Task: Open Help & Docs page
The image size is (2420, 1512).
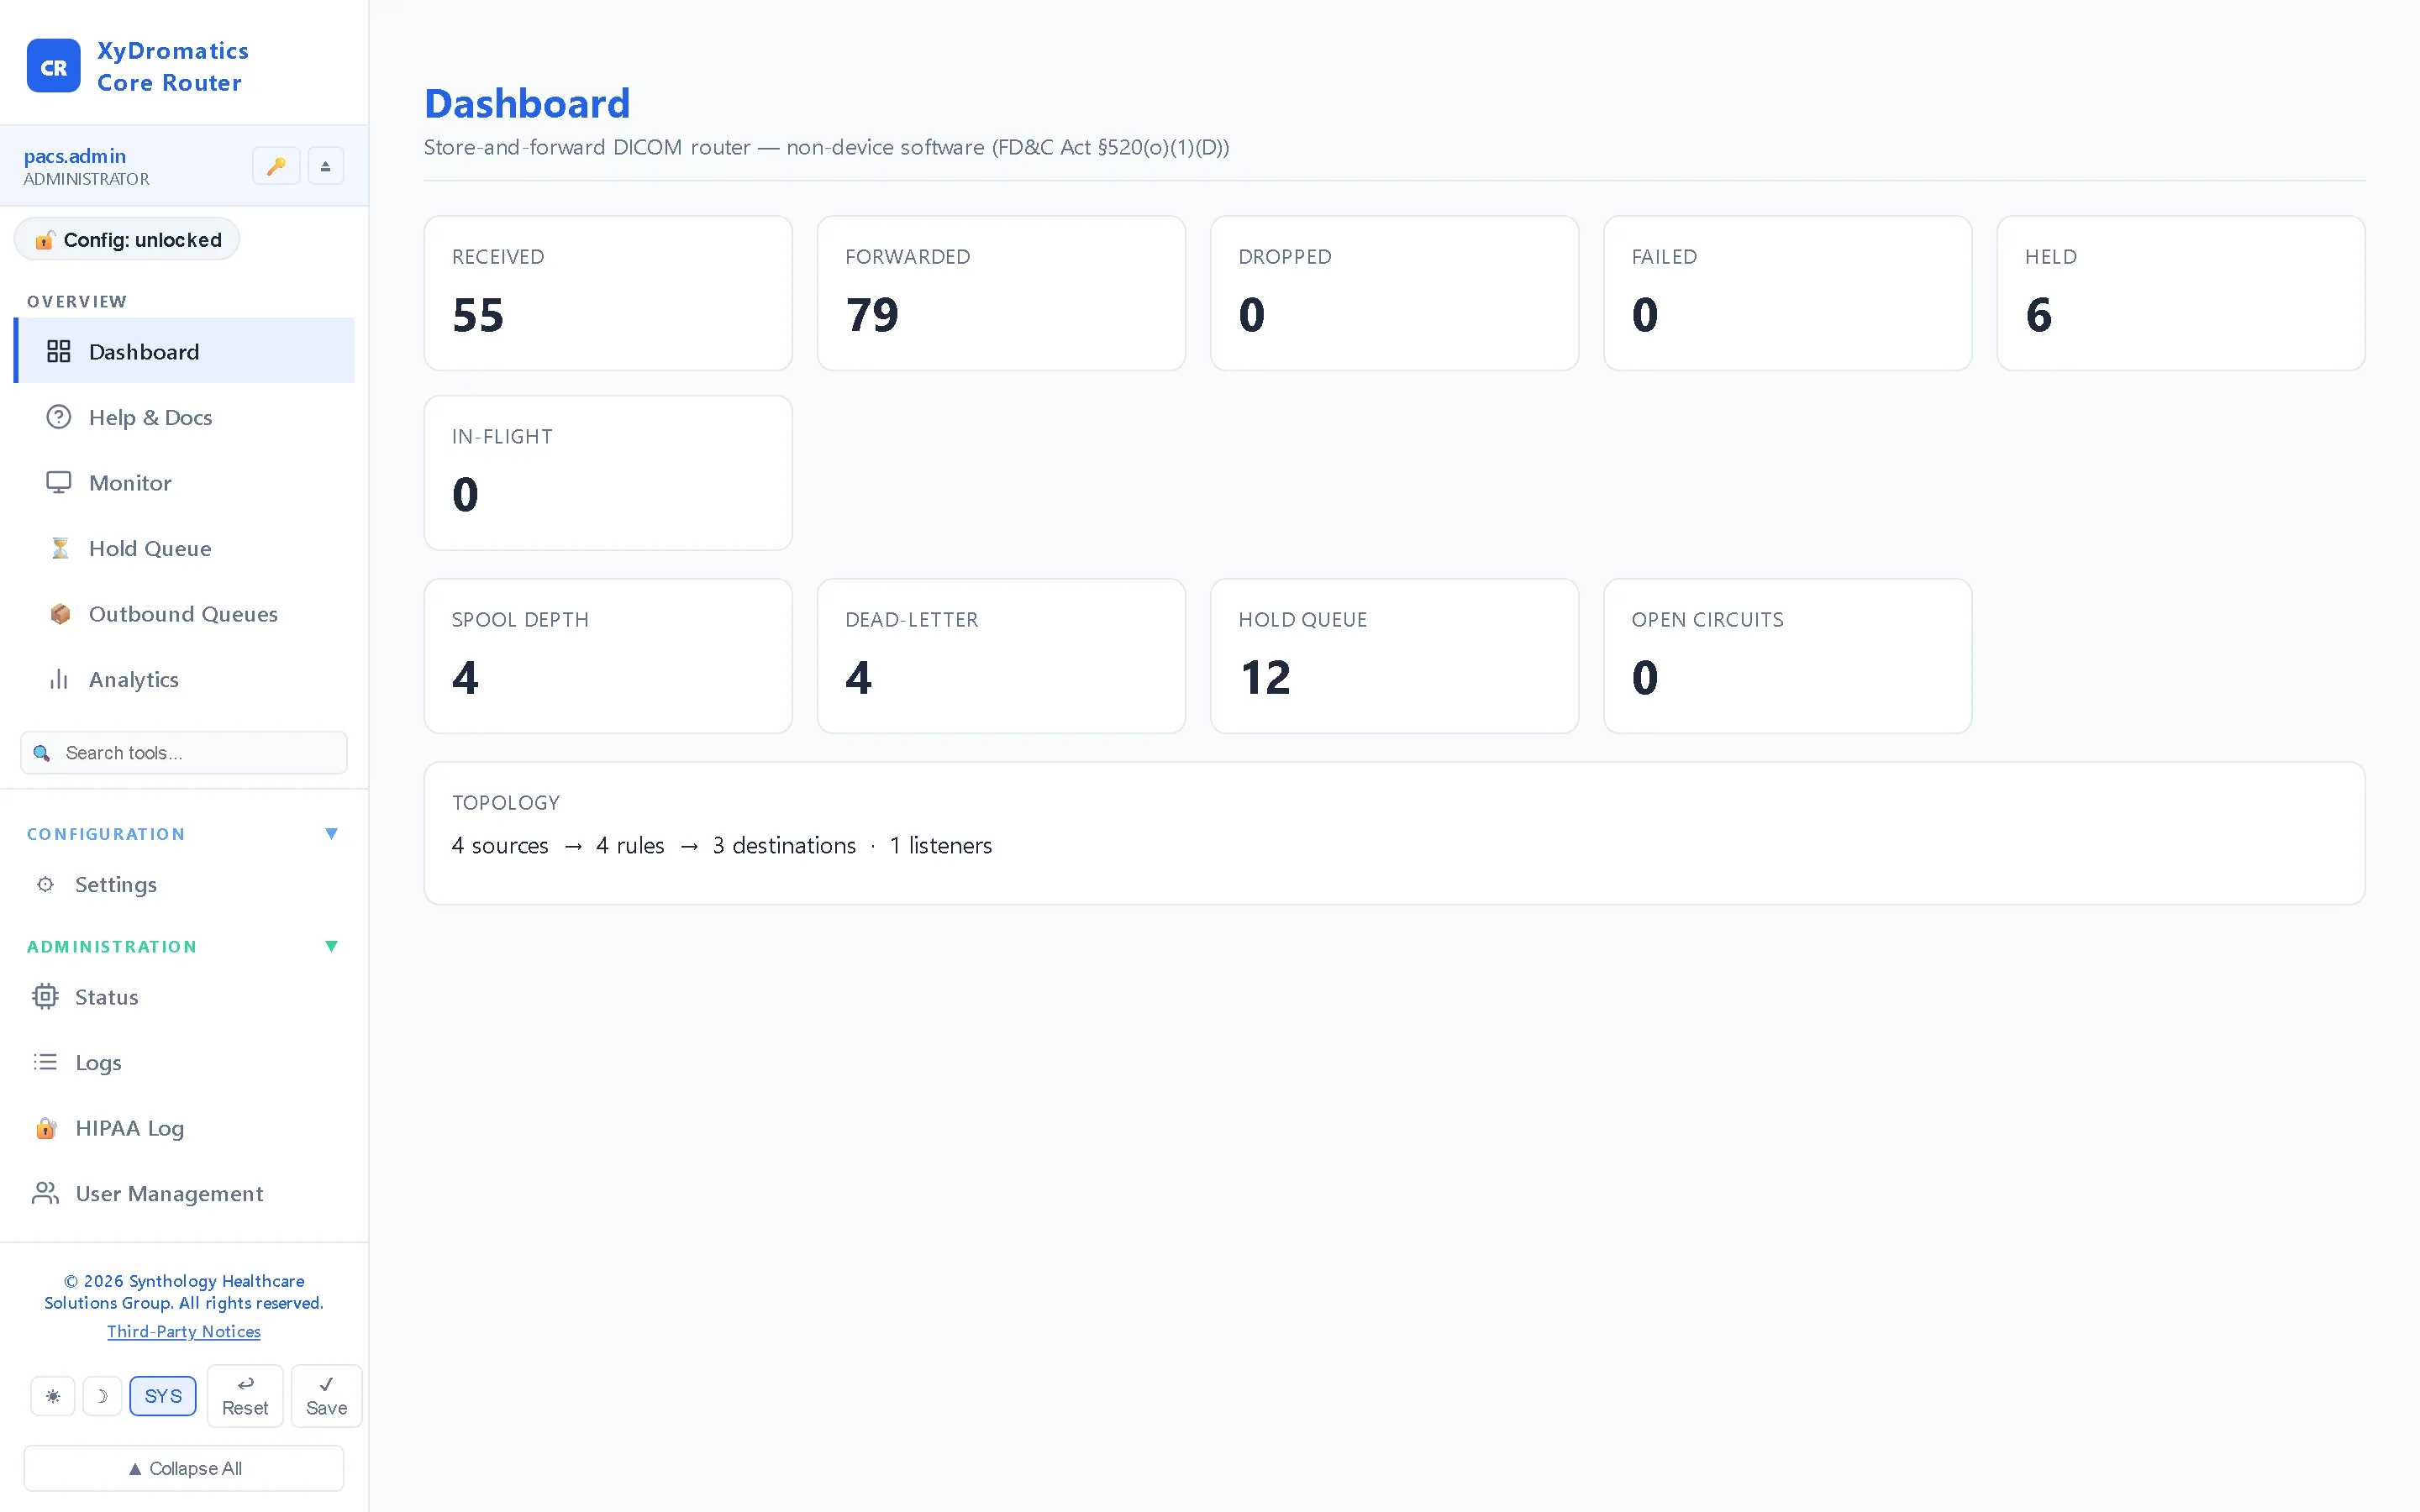Action: (184, 417)
